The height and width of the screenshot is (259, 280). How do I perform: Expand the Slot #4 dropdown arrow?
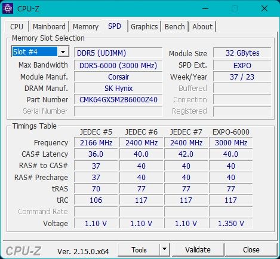coord(63,52)
